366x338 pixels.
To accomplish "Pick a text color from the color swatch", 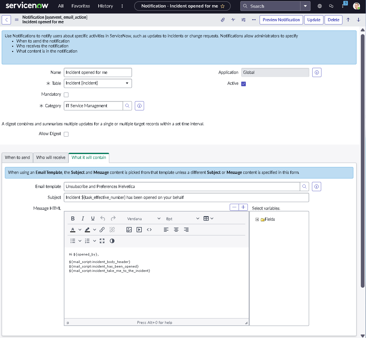I will [73, 229].
